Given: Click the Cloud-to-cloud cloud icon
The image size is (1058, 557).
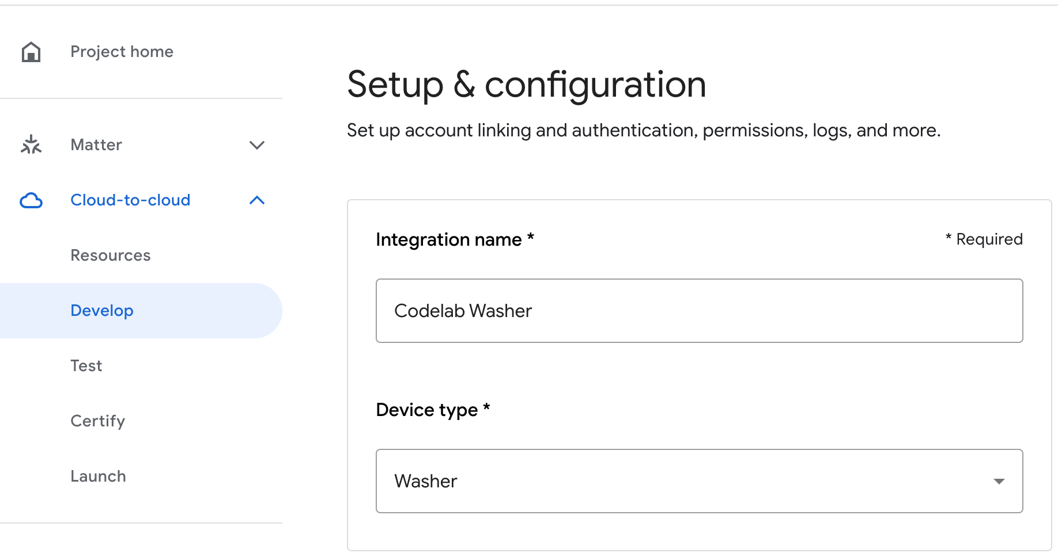Looking at the screenshot, I should click(x=31, y=200).
